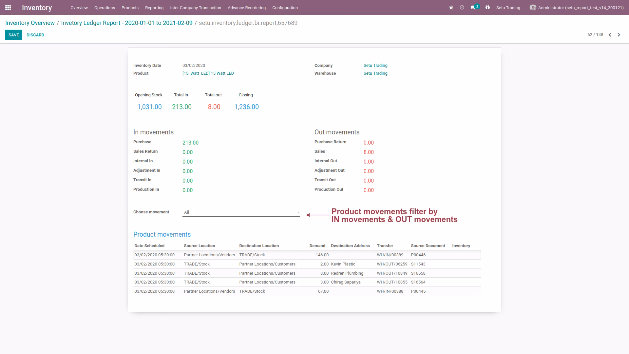Viewport: 629px width, 354px height.
Task: Click the 62 / 148 pager counter
Action: pyautogui.click(x=595, y=35)
